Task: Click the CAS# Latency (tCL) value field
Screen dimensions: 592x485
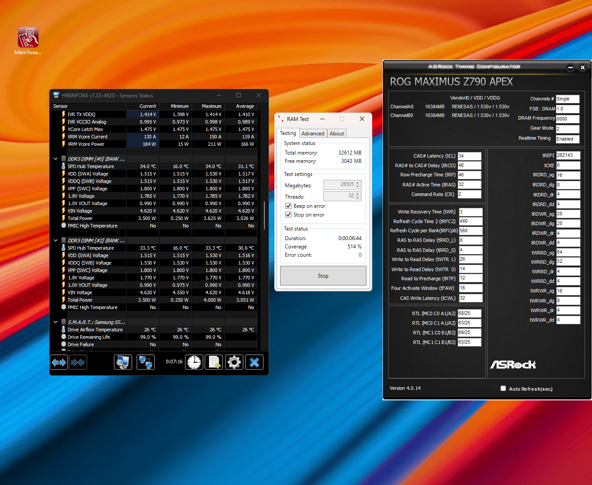Action: [469, 156]
